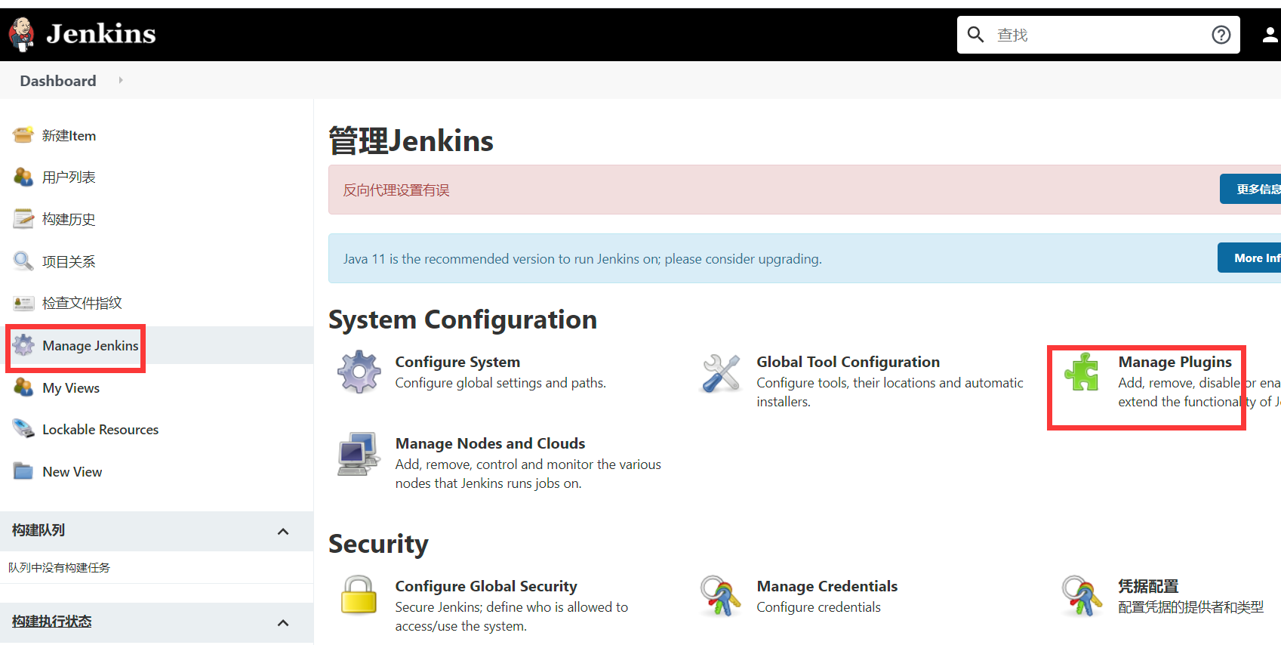Open the 构建执行状态 link
This screenshot has height=645, width=1281.
pos(52,622)
